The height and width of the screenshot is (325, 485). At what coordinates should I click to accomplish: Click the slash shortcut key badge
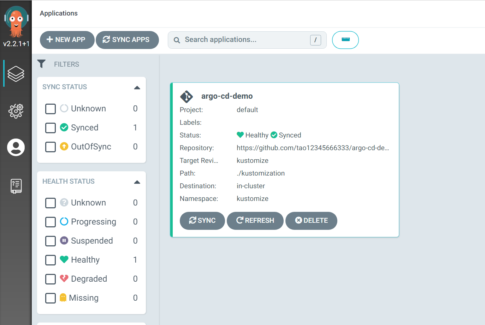pyautogui.click(x=315, y=40)
